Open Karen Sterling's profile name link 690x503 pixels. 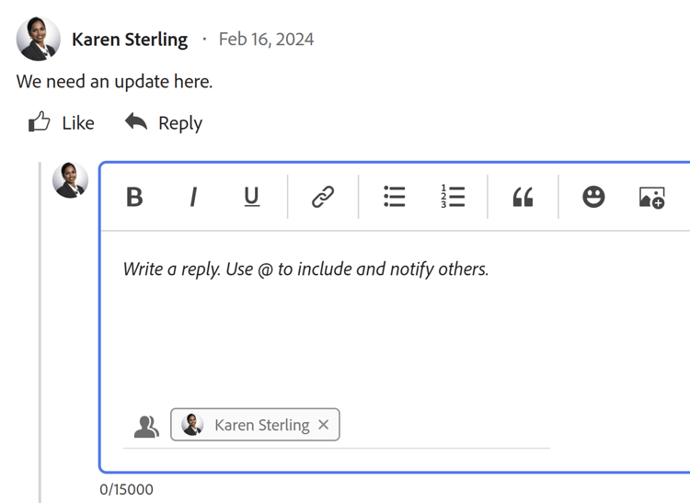130,40
